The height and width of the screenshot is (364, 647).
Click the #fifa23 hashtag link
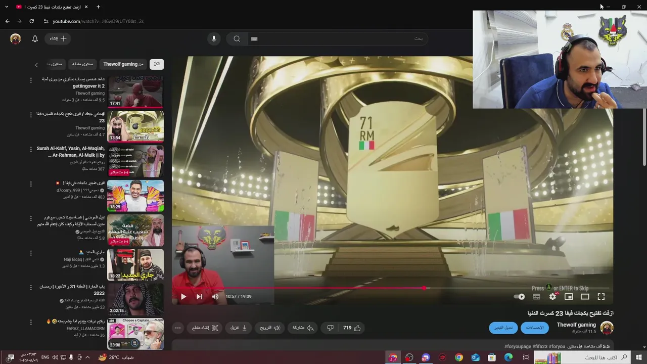point(540,347)
